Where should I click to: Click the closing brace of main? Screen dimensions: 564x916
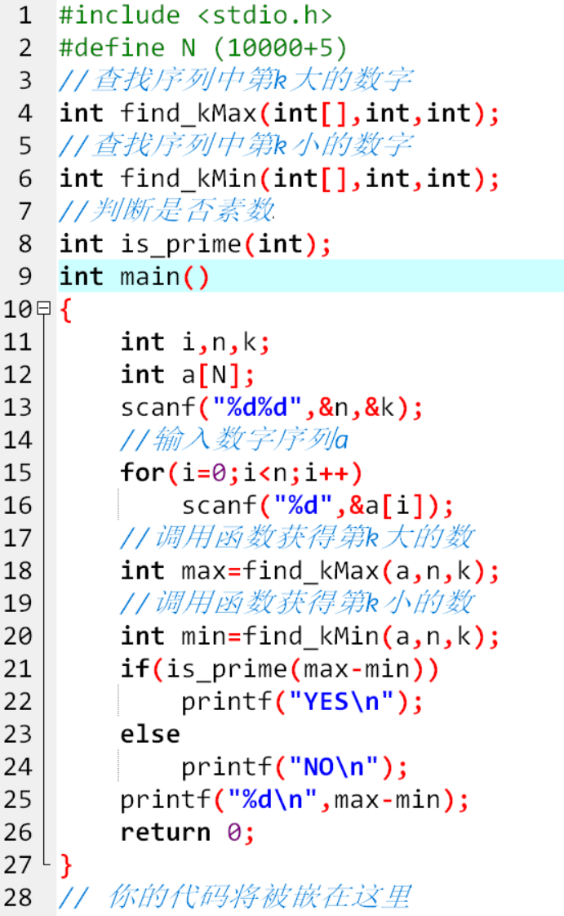pos(66,864)
